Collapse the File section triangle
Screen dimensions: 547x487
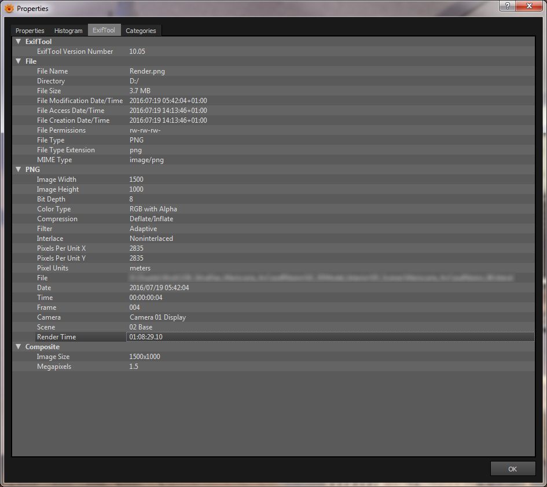(19, 61)
